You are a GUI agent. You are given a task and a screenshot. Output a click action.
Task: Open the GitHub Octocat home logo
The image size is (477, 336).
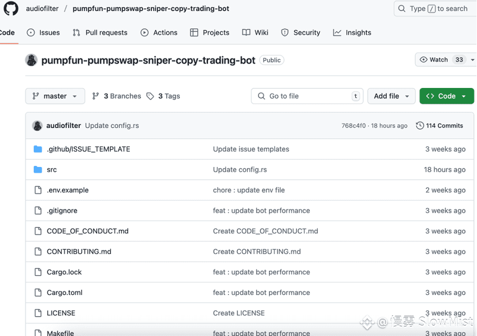11,8
